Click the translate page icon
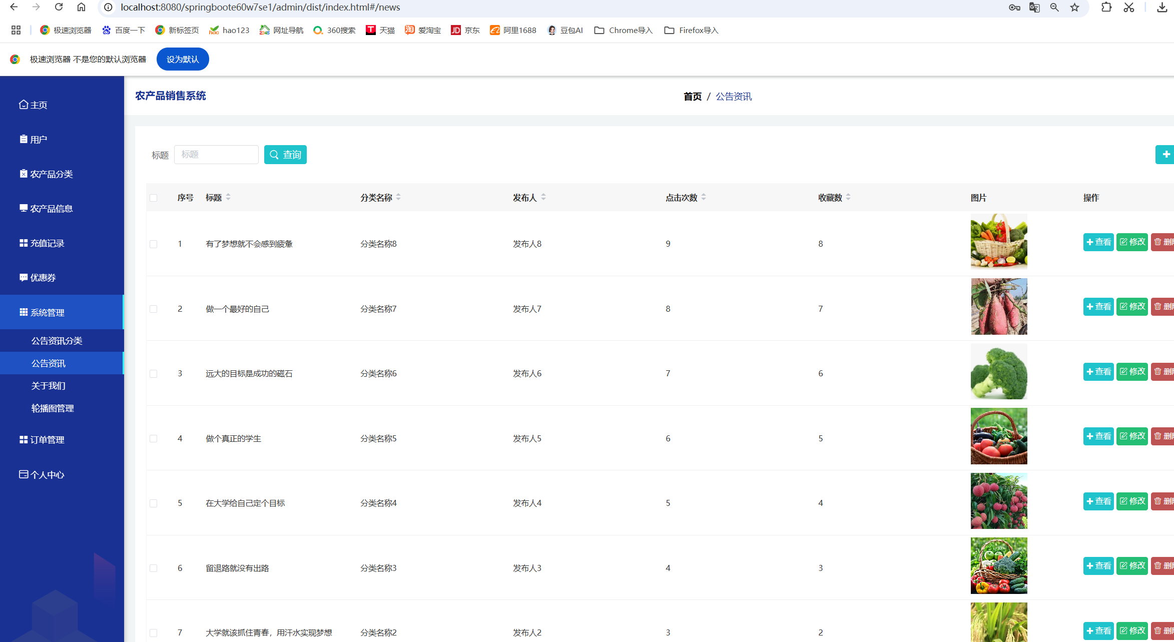This screenshot has width=1174, height=642. (1034, 7)
